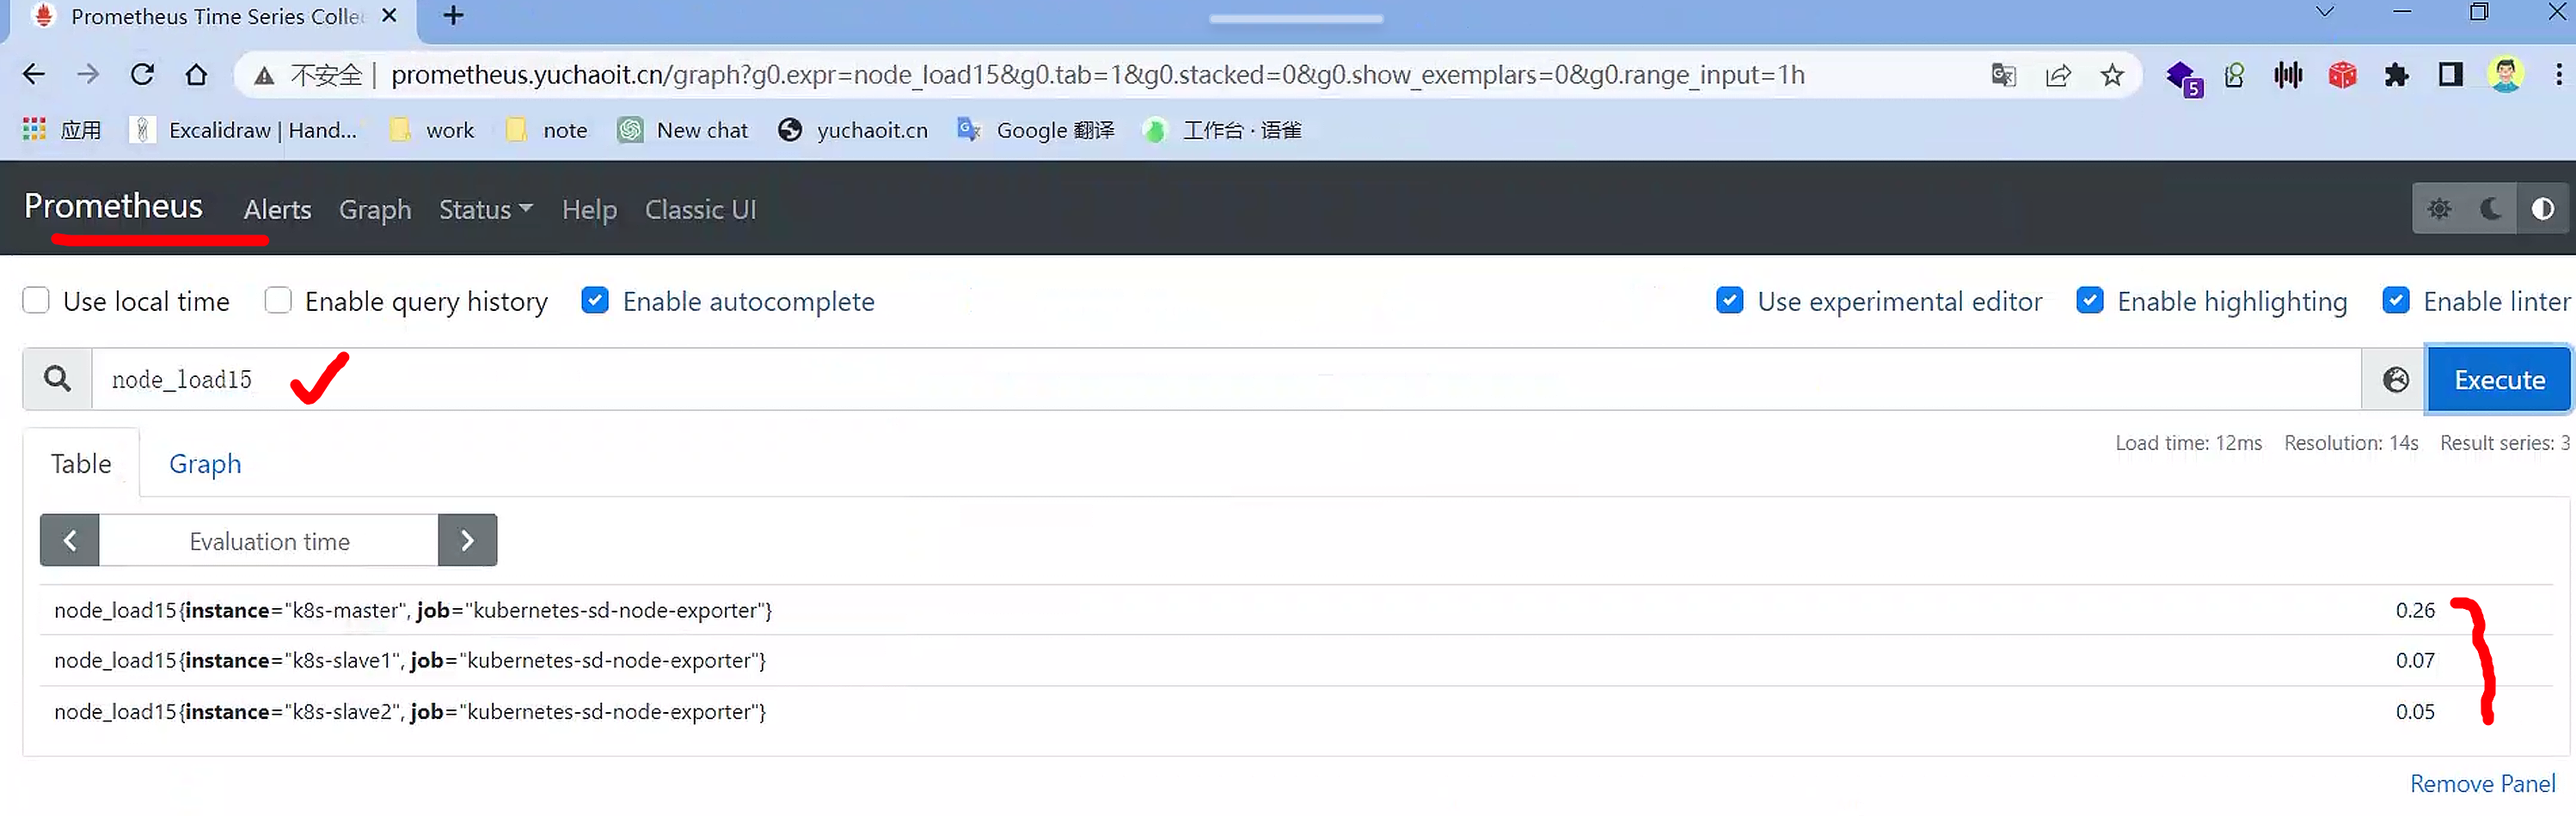
Task: Expand the Status dropdown menu
Action: tap(485, 210)
